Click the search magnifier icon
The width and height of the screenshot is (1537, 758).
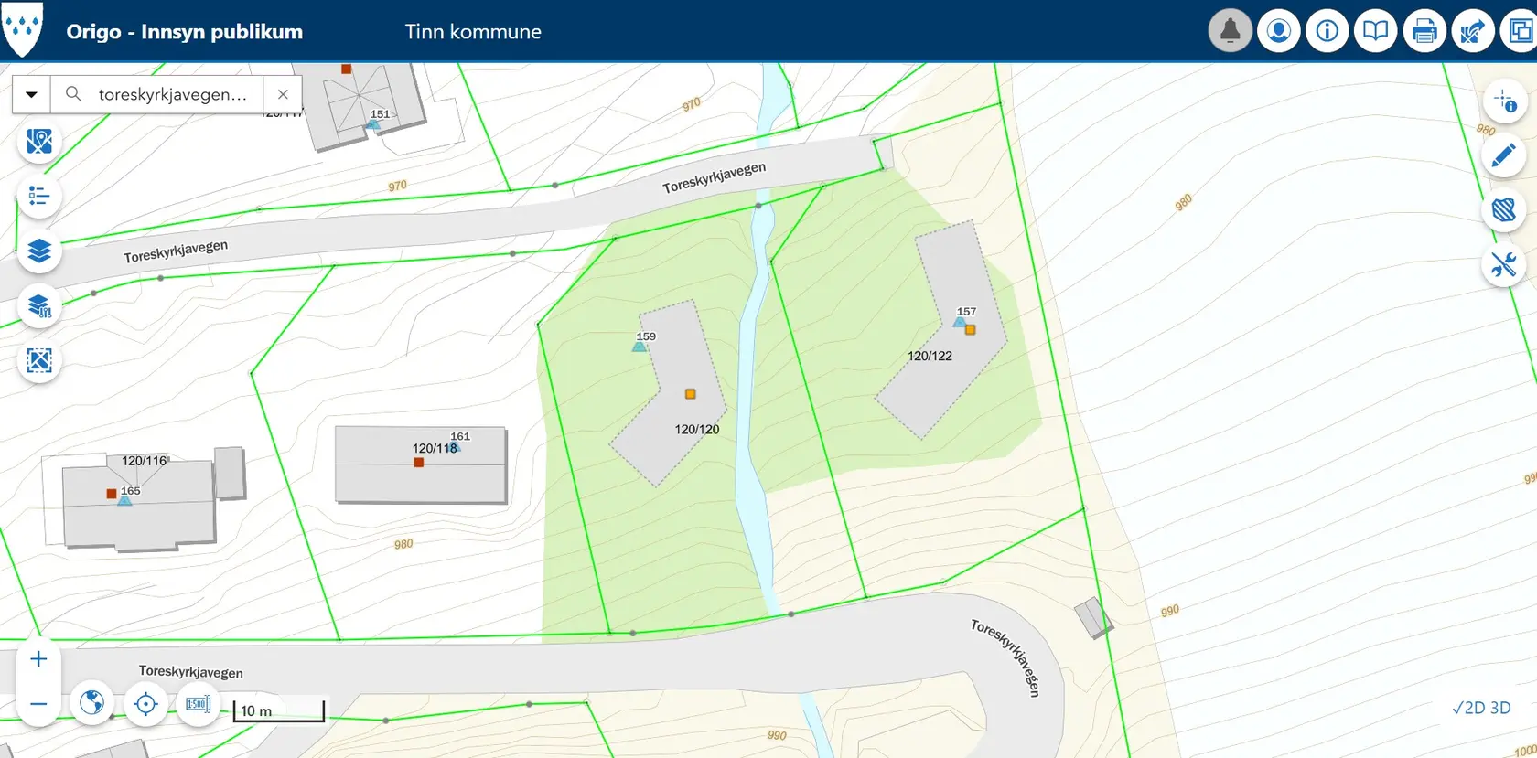(x=74, y=94)
